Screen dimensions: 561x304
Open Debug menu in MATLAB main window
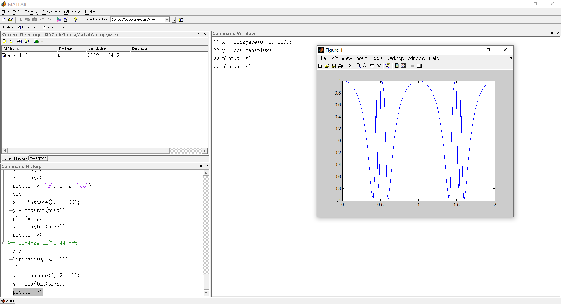click(32, 12)
